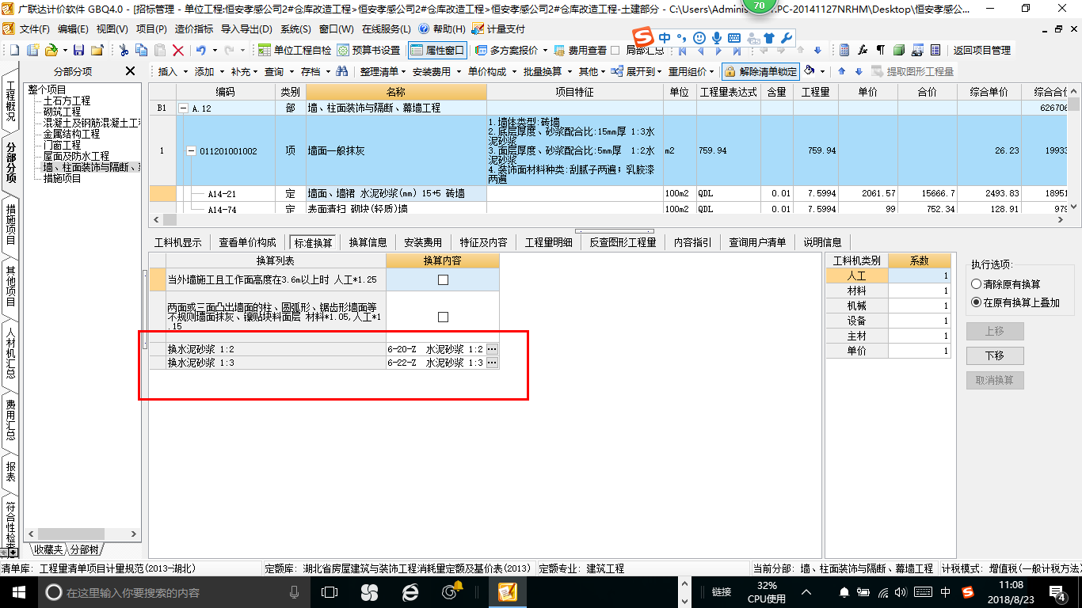
Task: Toggle the 局部汇总 checkbox
Action: point(615,50)
